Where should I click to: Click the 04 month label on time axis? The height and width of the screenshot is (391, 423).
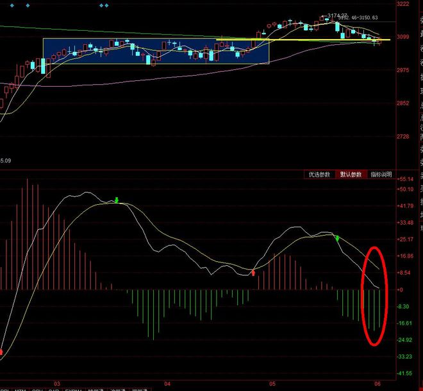[167, 384]
